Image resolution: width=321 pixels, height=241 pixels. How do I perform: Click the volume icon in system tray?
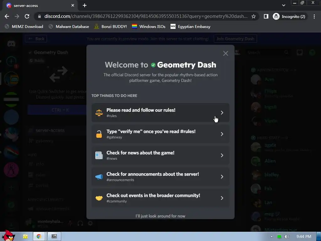pos(287,237)
